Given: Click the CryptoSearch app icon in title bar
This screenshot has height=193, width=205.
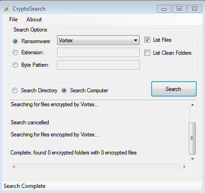Looking at the screenshot, I should (7, 9).
